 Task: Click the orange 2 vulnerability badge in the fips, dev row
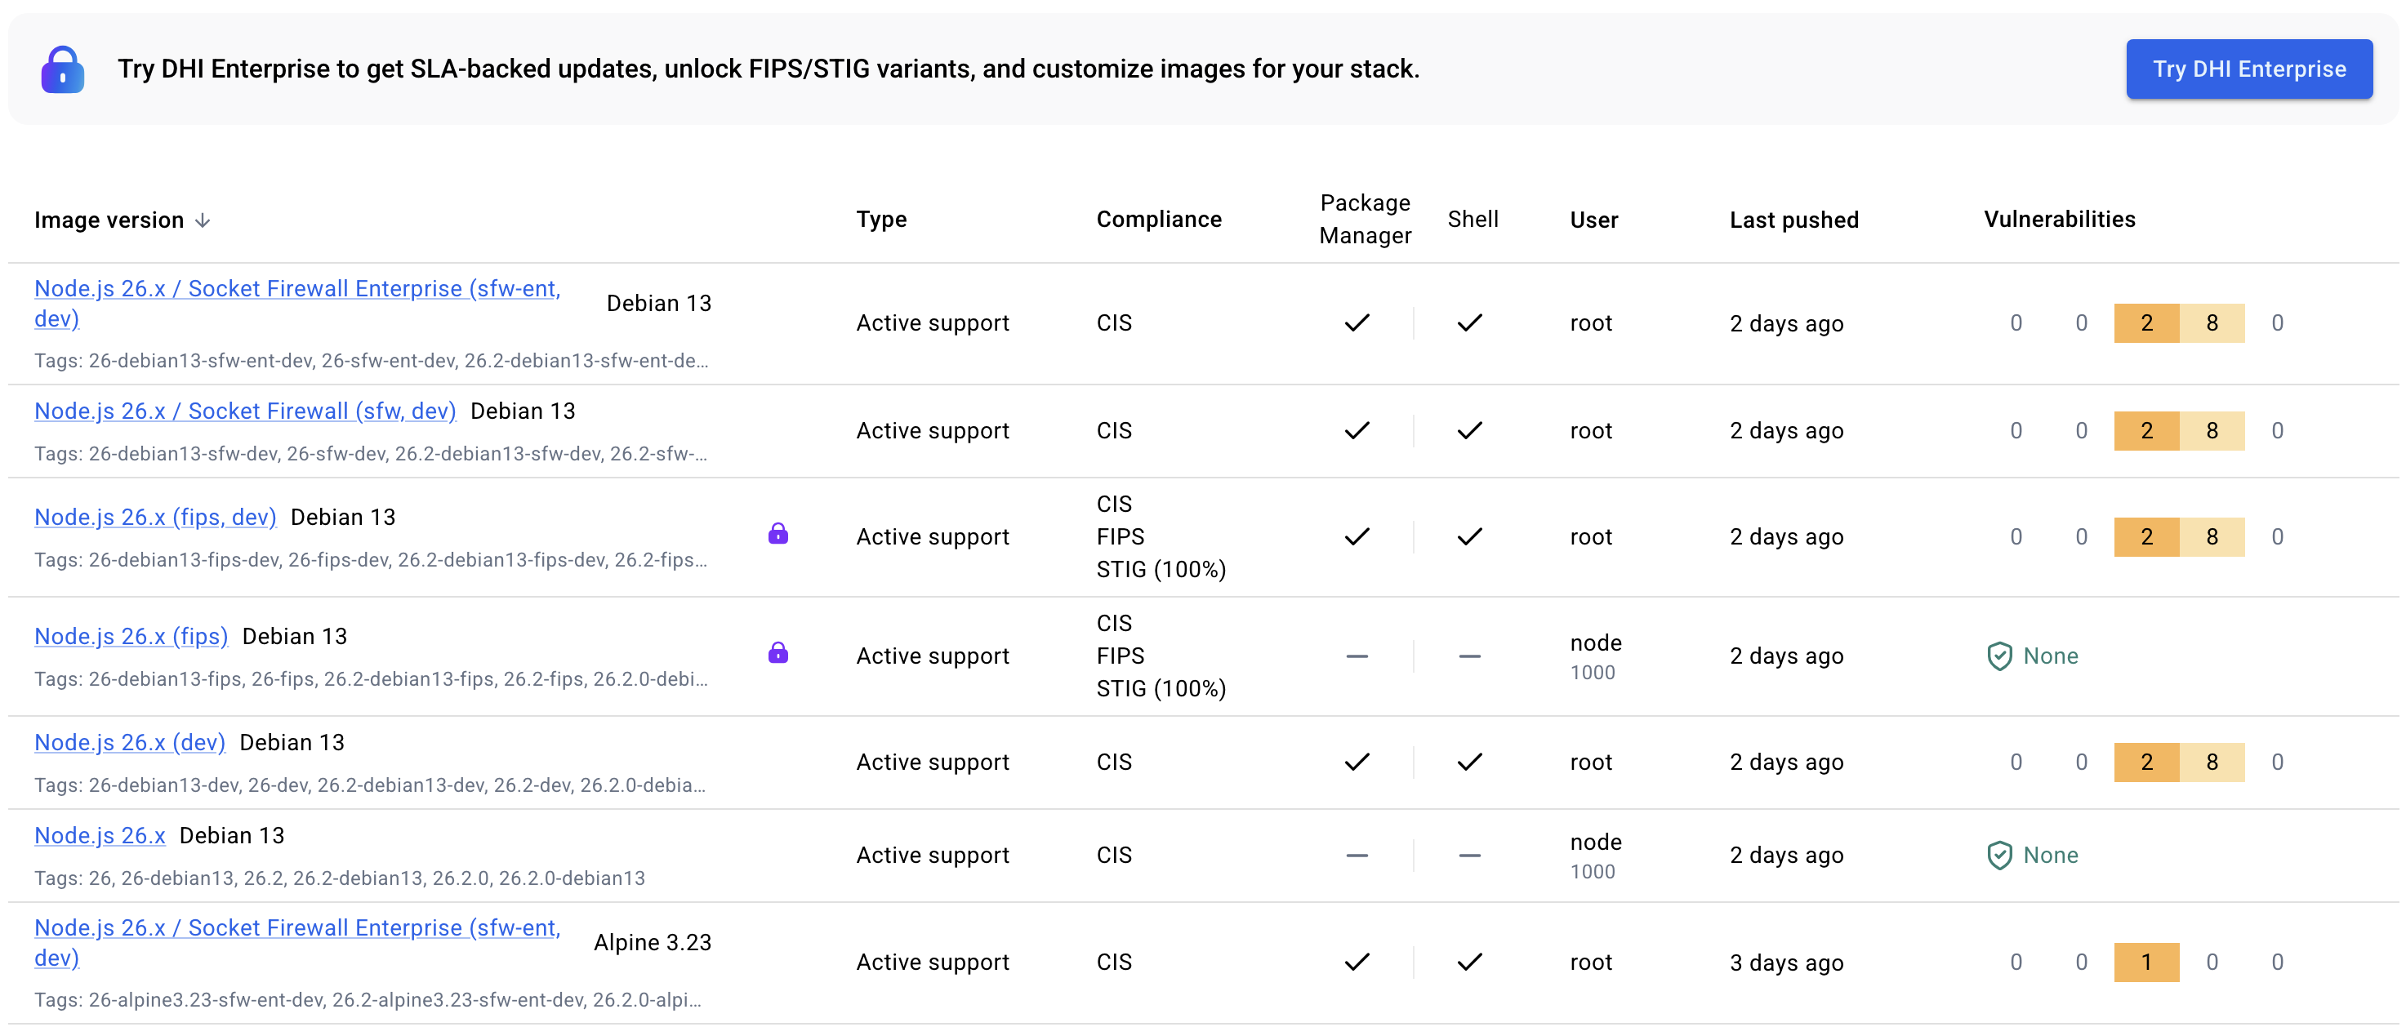(x=2146, y=537)
